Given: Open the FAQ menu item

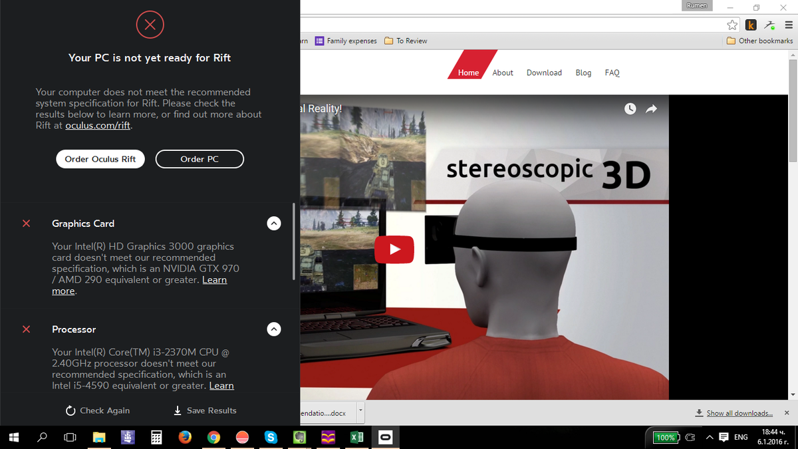Looking at the screenshot, I should 612,73.
